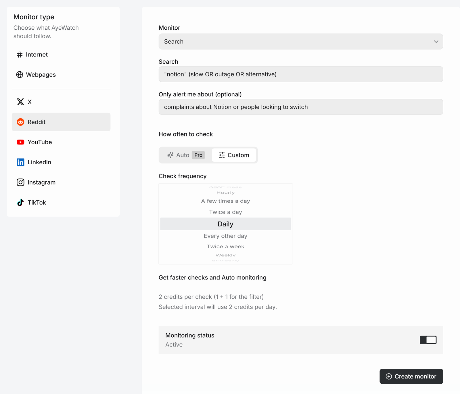Select Hourly in frequency picker
This screenshot has height=394, width=460.
tap(225, 193)
